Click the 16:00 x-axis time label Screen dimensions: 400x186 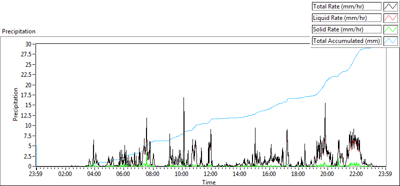(x=269, y=174)
